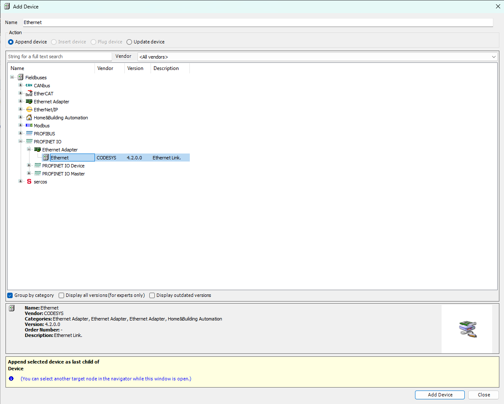Expand the CANbus tree node

pos(20,85)
